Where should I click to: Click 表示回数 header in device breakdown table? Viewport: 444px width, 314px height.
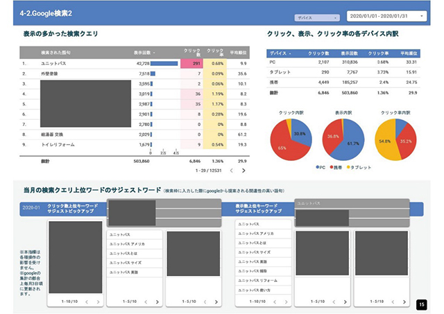349,53
